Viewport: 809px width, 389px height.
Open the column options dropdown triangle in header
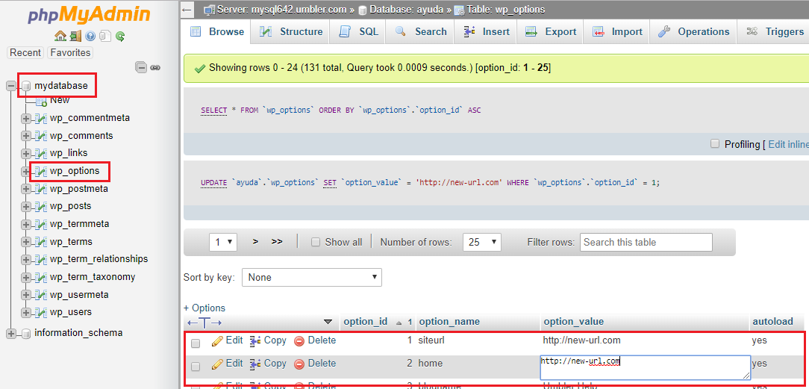(x=328, y=322)
